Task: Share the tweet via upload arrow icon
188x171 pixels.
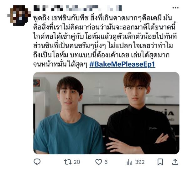Action: 175,162
